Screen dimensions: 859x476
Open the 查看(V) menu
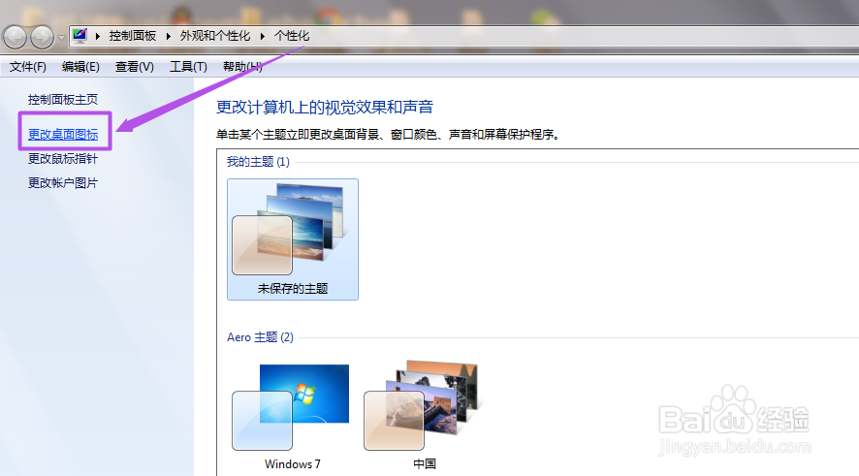coord(134,67)
